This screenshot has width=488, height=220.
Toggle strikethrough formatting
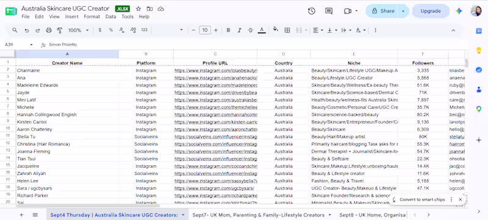click(x=251, y=30)
